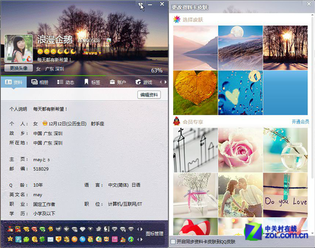The image size is (315, 248).
Task: Page the top badge row right with its arrow
Action: click(x=142, y=229)
